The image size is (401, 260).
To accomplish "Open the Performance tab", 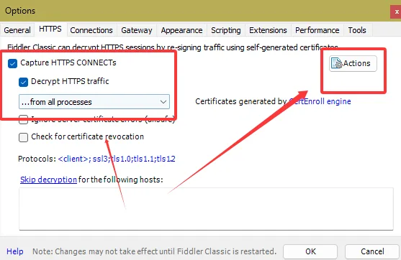I will (317, 30).
